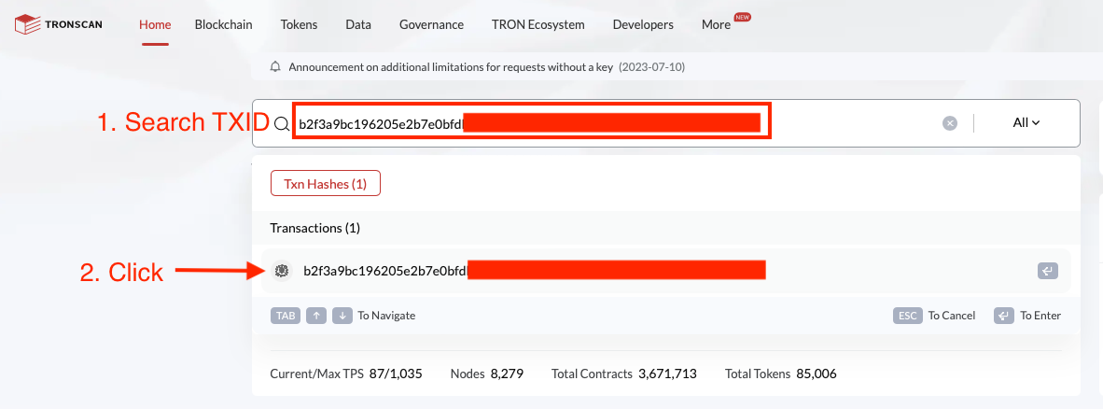Click the transaction result b2f3a9bc196205e2b7e0bfd
The image size is (1103, 409).
665,270
